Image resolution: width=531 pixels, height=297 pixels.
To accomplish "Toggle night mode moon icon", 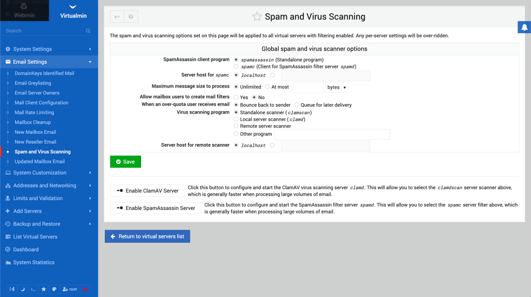I will [x=22, y=289].
